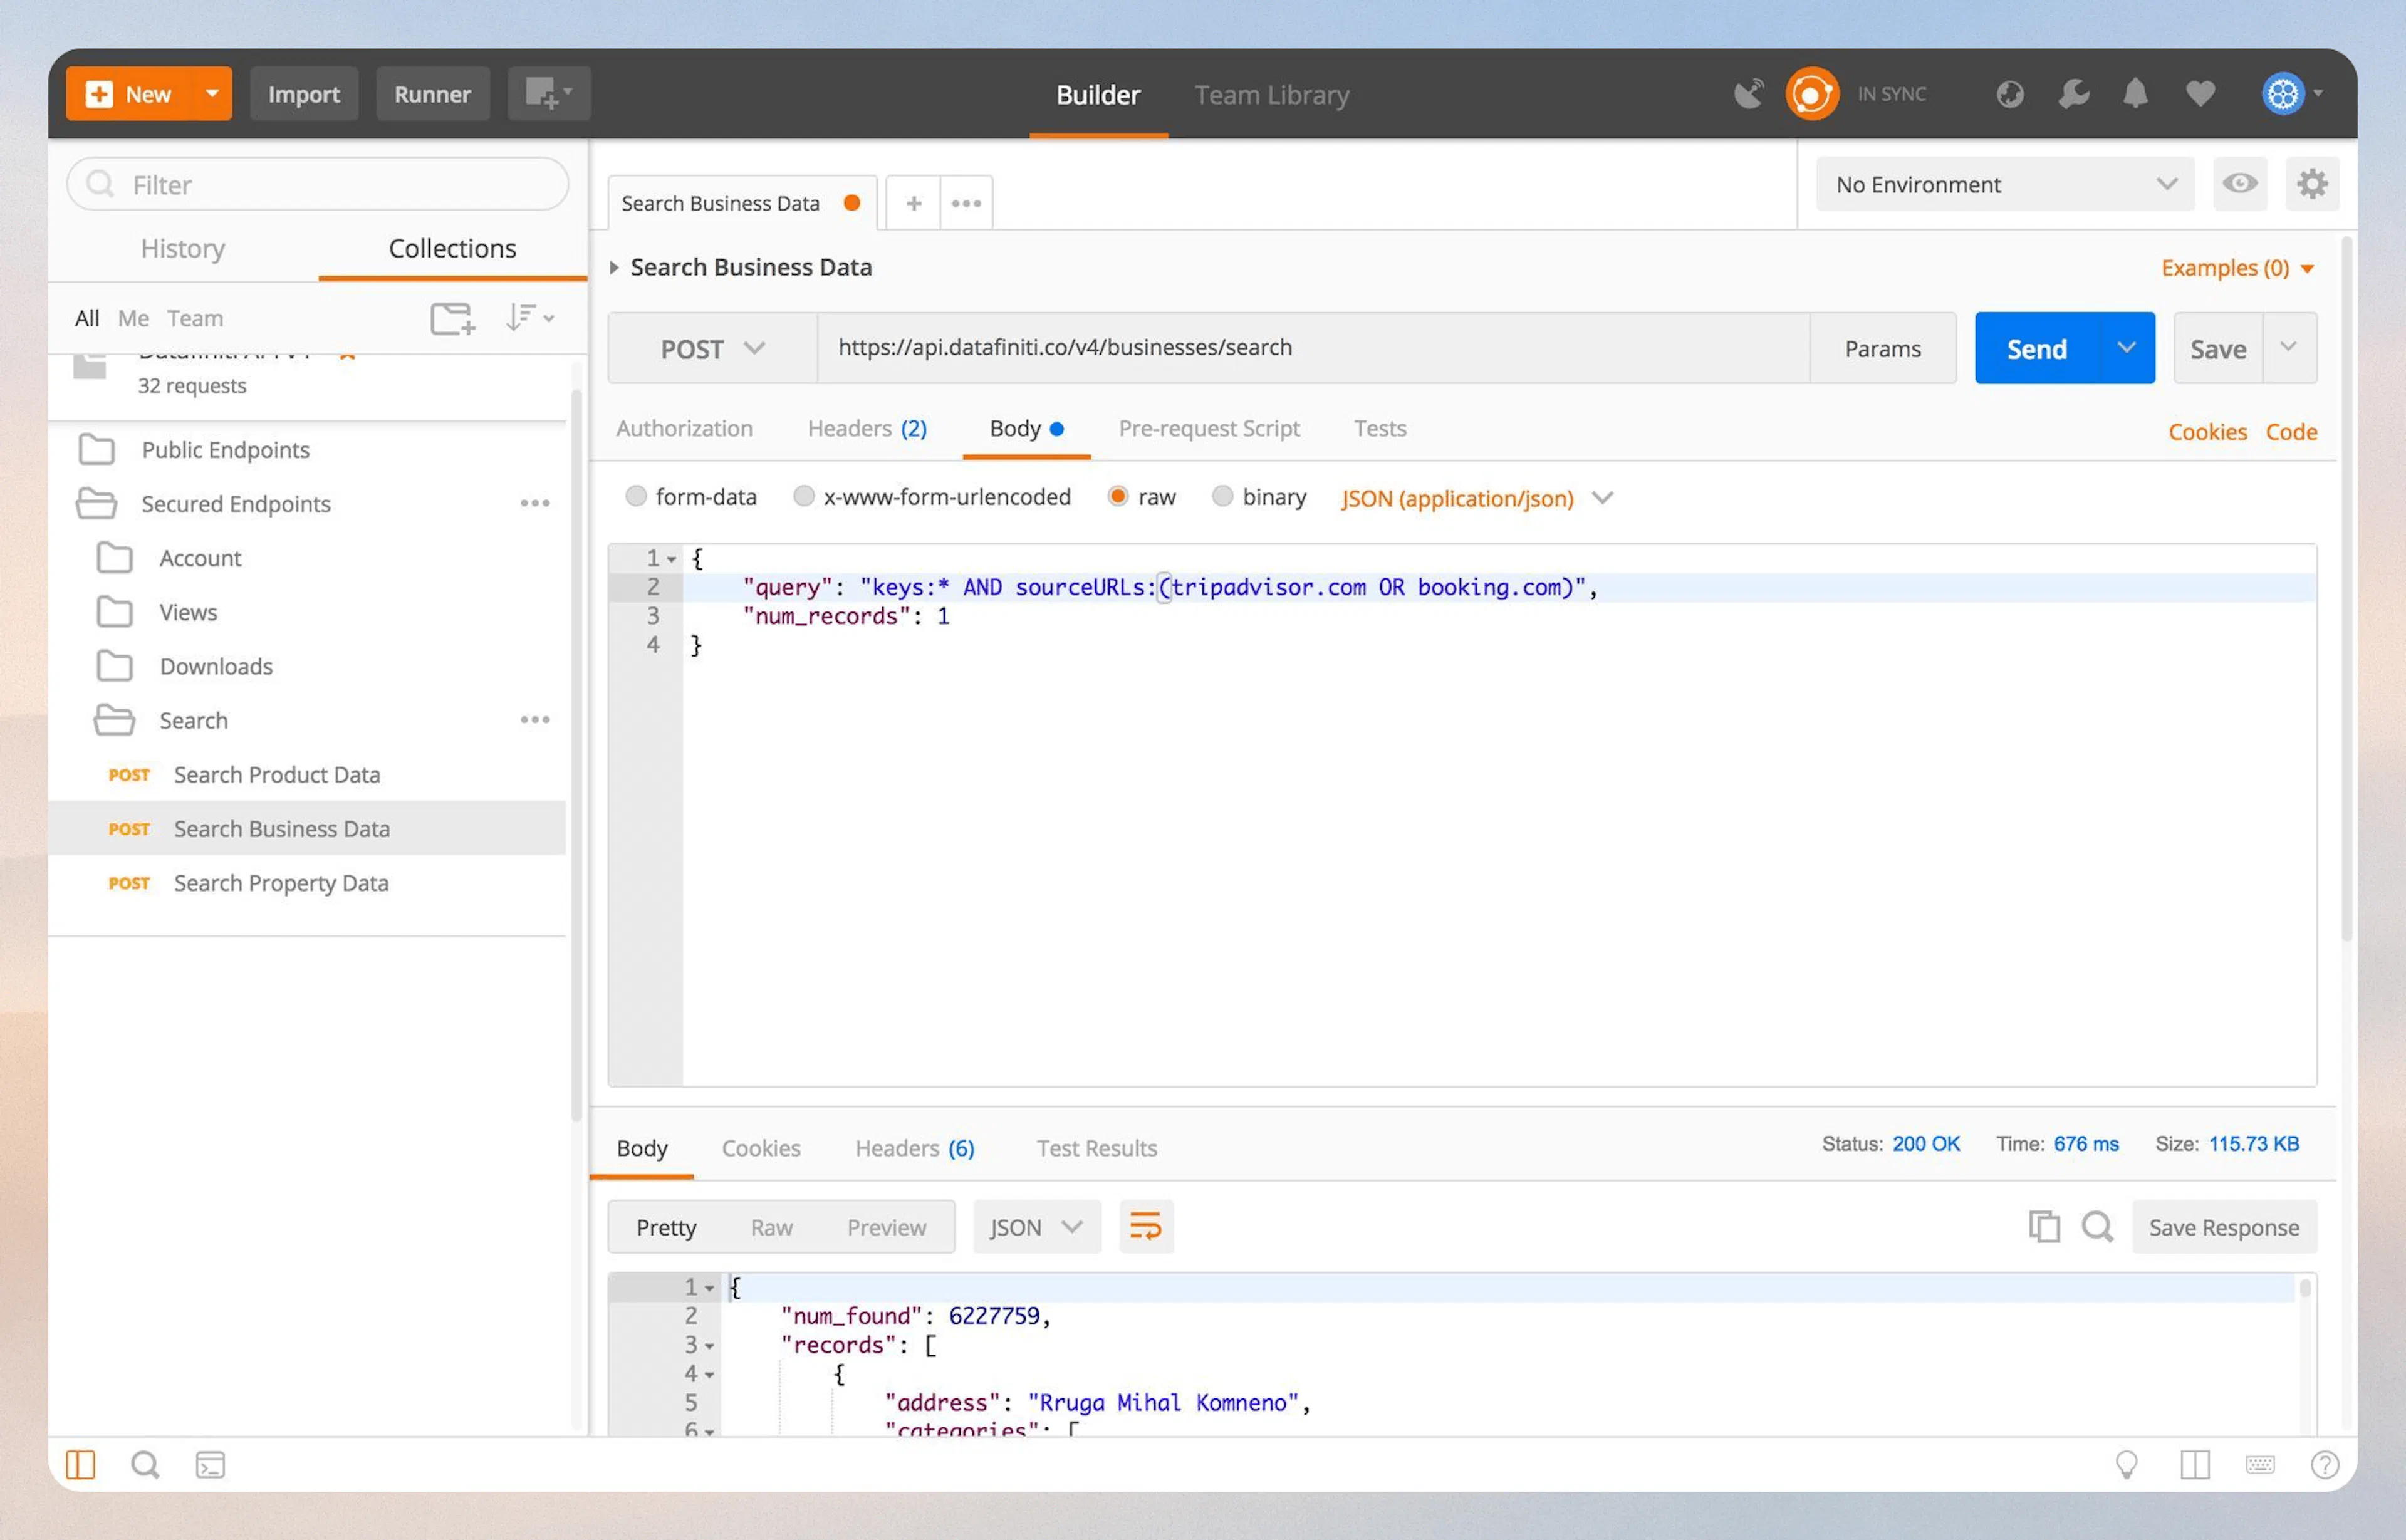
Task: Expand the No Environment dropdown
Action: [x=2003, y=184]
